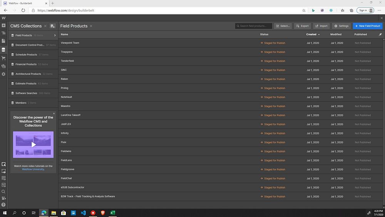Open B2W Track - Field Tracking item
The width and height of the screenshot is (385, 217).
click(x=221, y=196)
